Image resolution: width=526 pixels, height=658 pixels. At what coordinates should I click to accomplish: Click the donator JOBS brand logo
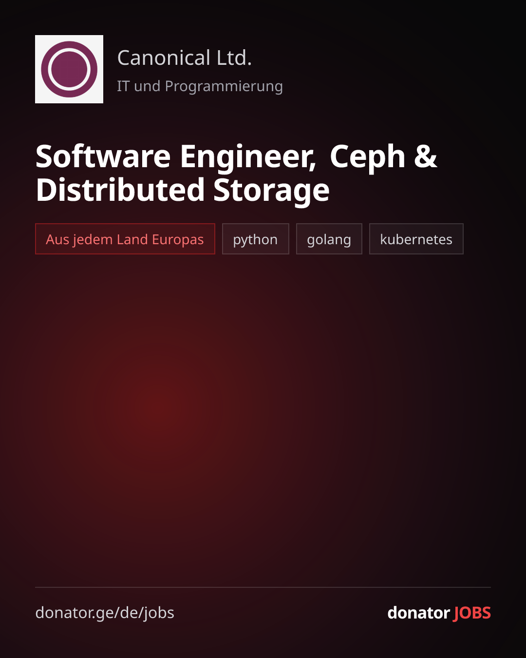(439, 613)
